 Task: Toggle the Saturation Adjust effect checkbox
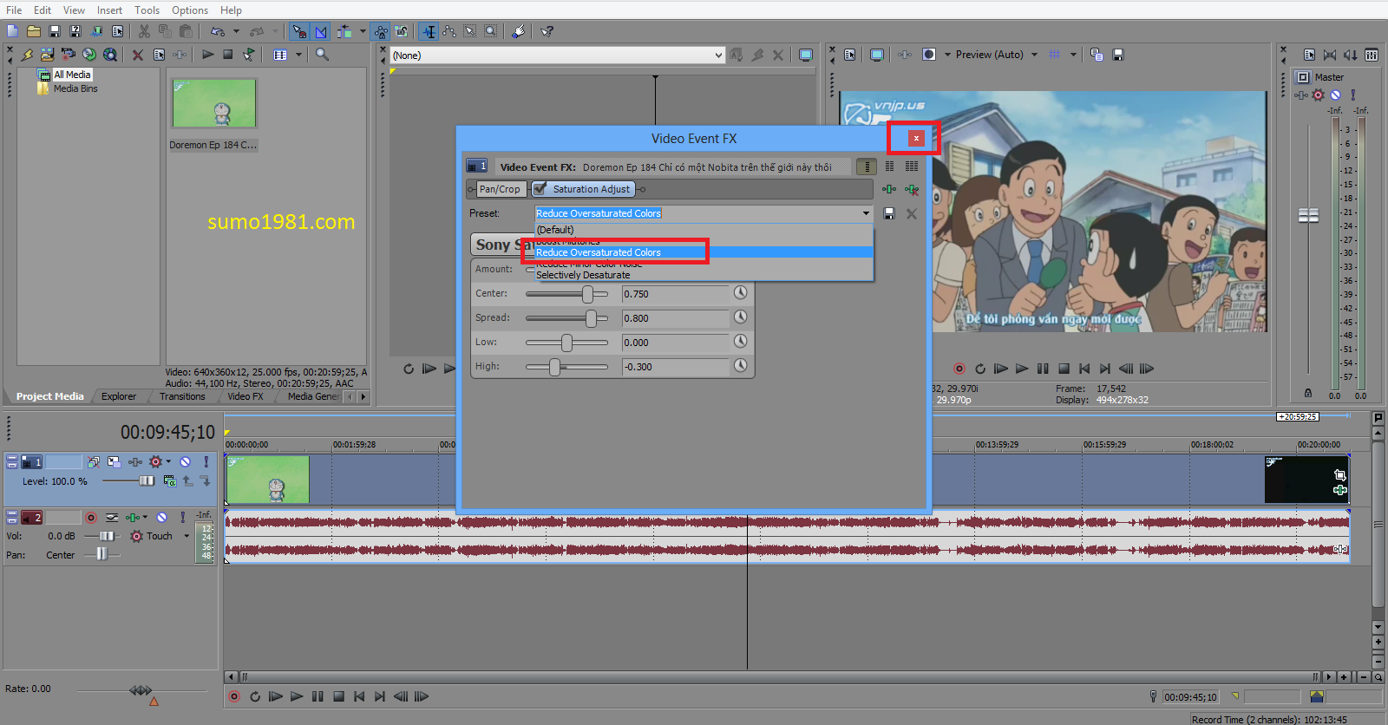coord(540,189)
